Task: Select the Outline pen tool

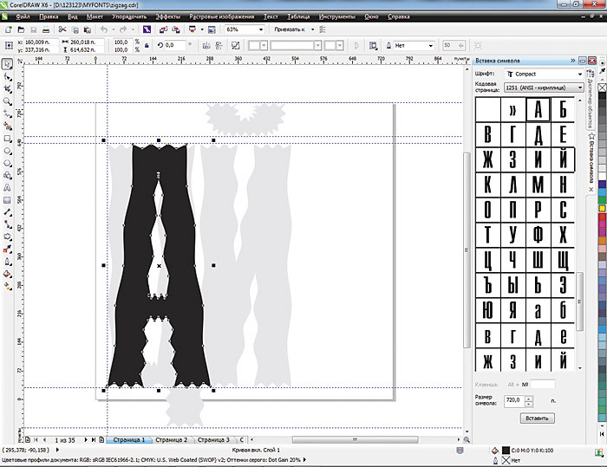Action: tap(7, 262)
